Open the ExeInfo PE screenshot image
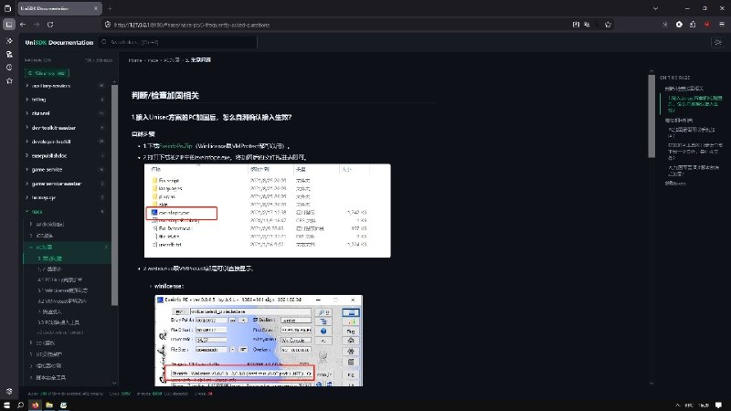 (259, 341)
